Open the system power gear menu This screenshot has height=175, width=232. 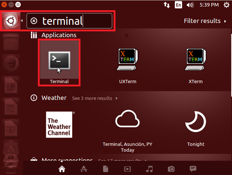(x=227, y=5)
